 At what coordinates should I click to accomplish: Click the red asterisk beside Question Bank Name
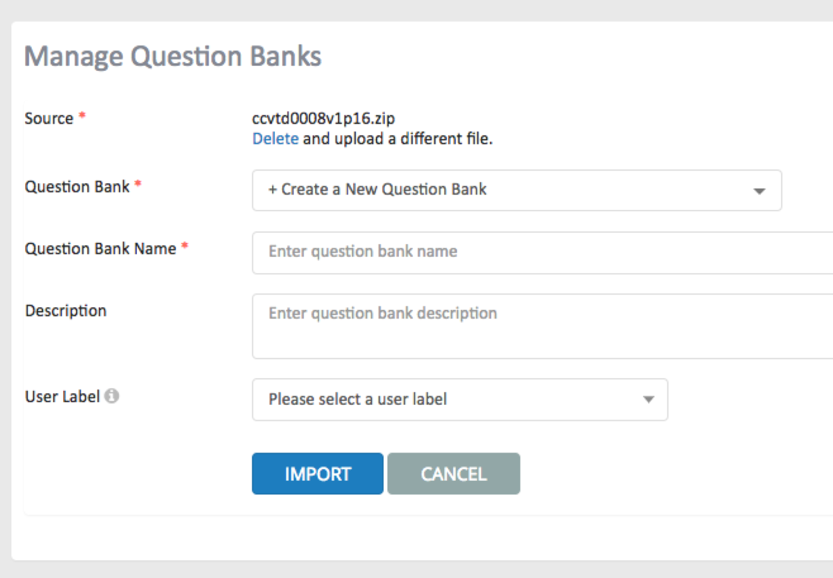point(185,245)
